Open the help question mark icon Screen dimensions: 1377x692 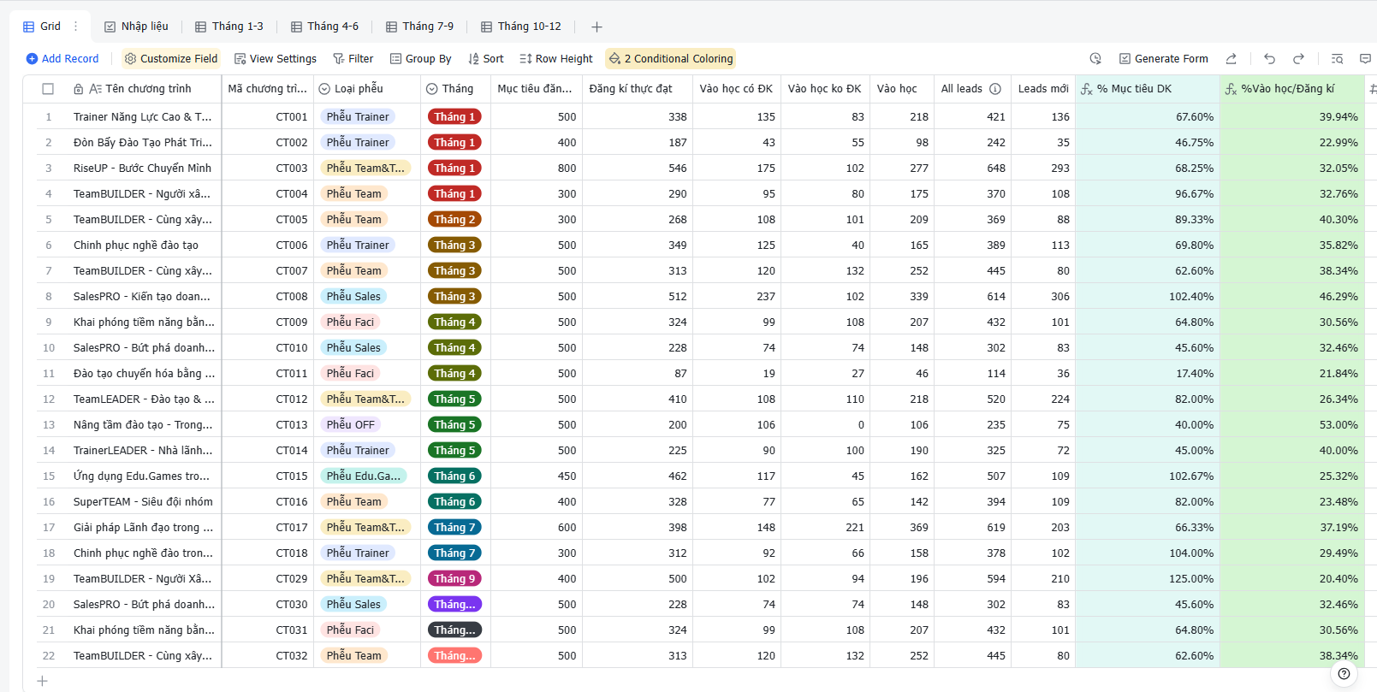coord(1344,674)
